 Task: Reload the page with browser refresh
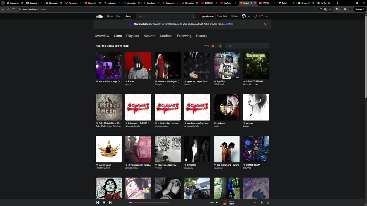point(13,9)
